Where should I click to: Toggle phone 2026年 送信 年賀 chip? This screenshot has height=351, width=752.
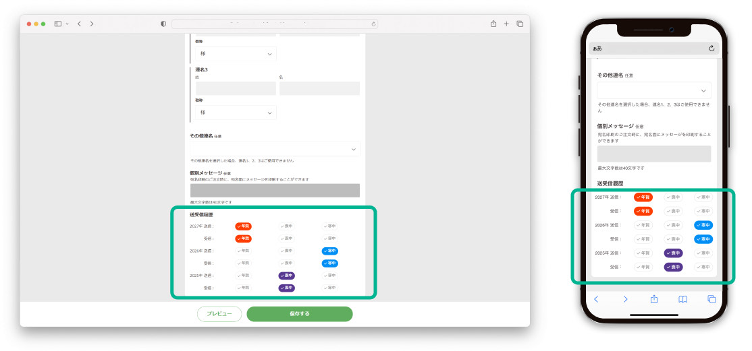point(643,225)
